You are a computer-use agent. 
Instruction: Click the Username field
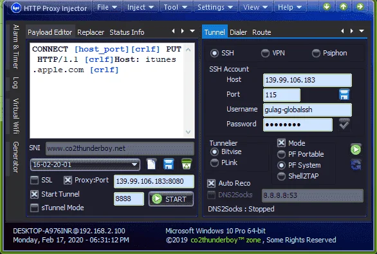point(308,110)
